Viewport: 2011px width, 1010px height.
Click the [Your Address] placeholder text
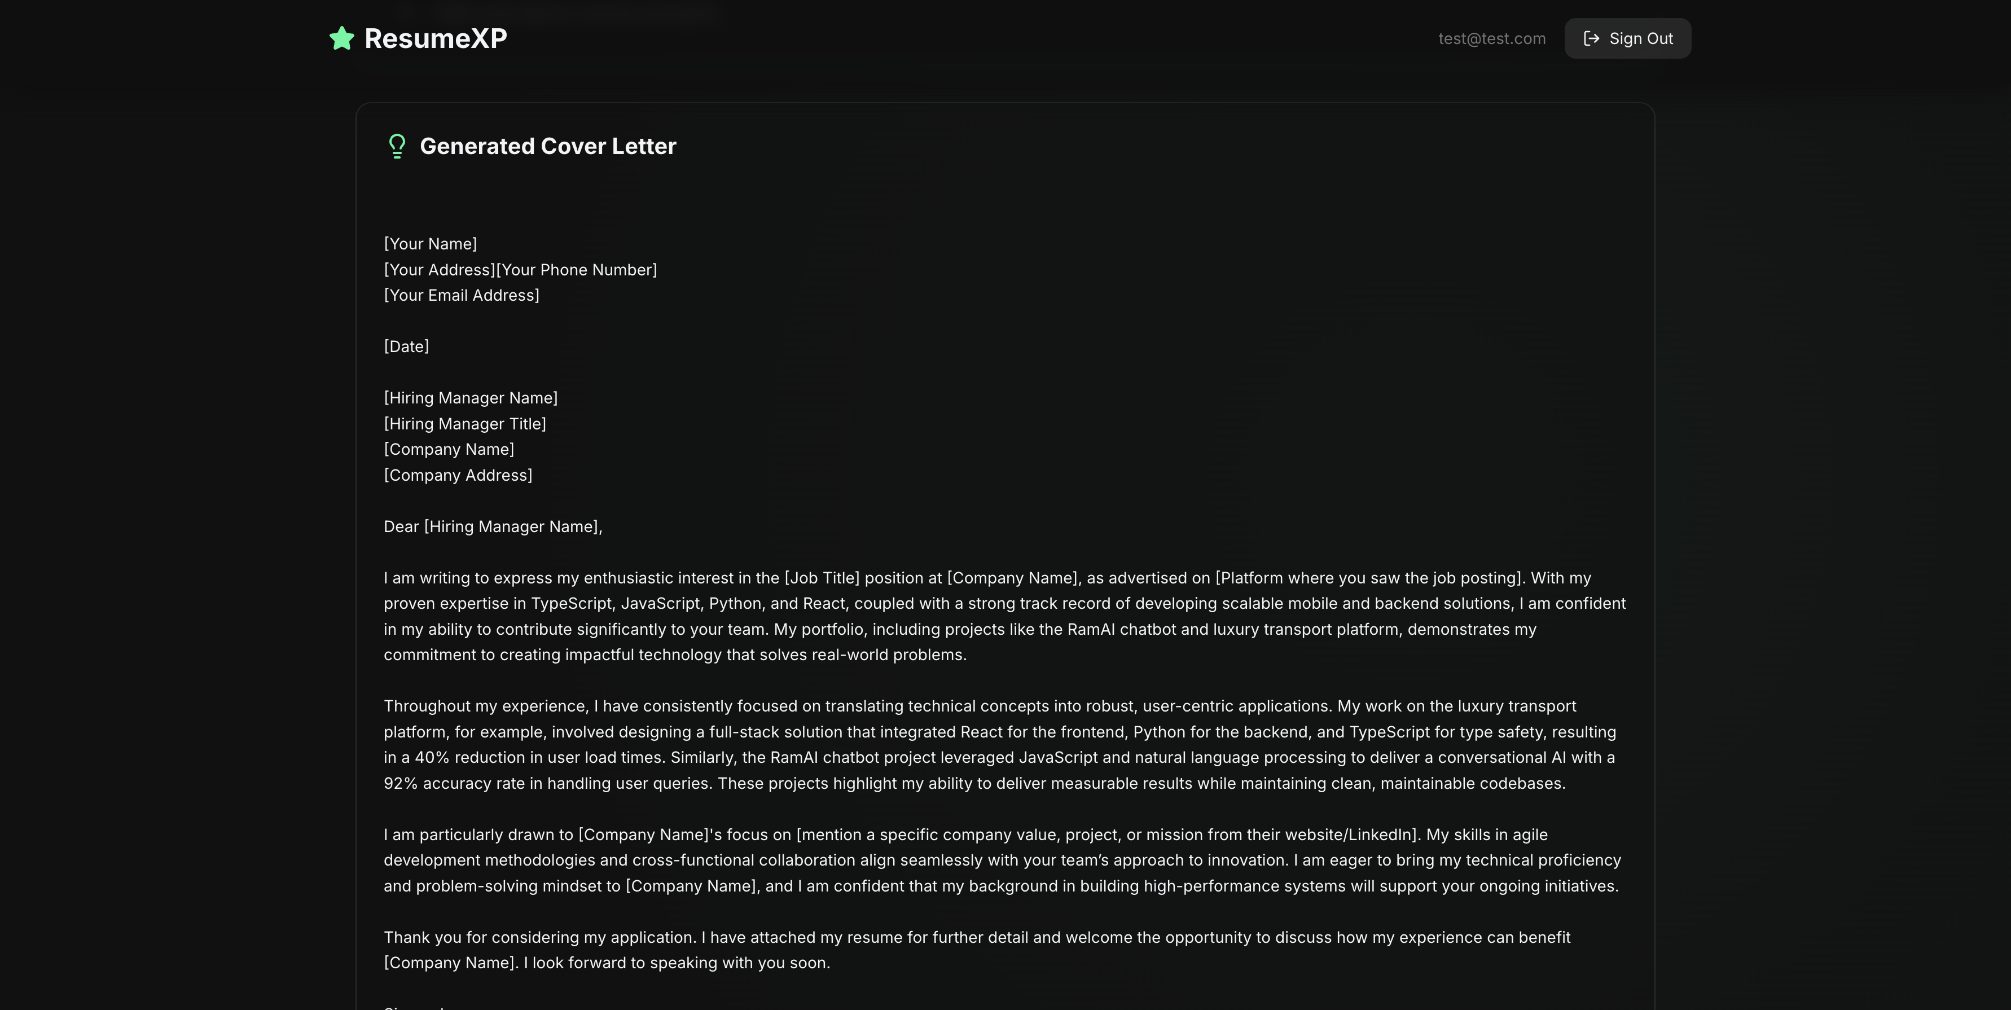(x=439, y=269)
